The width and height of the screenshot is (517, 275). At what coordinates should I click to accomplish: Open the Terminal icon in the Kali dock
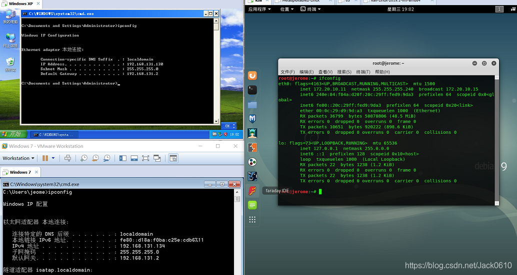coord(252,90)
